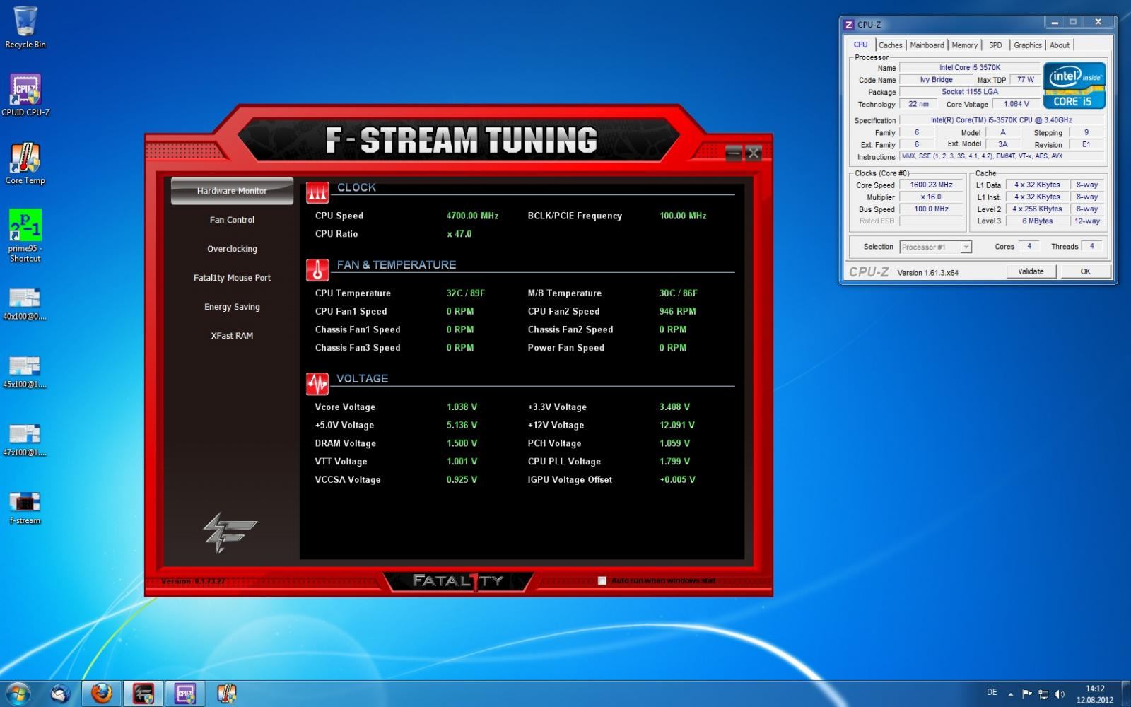Select the f-stream desktop file icon
Image resolution: width=1131 pixels, height=707 pixels.
click(x=25, y=507)
